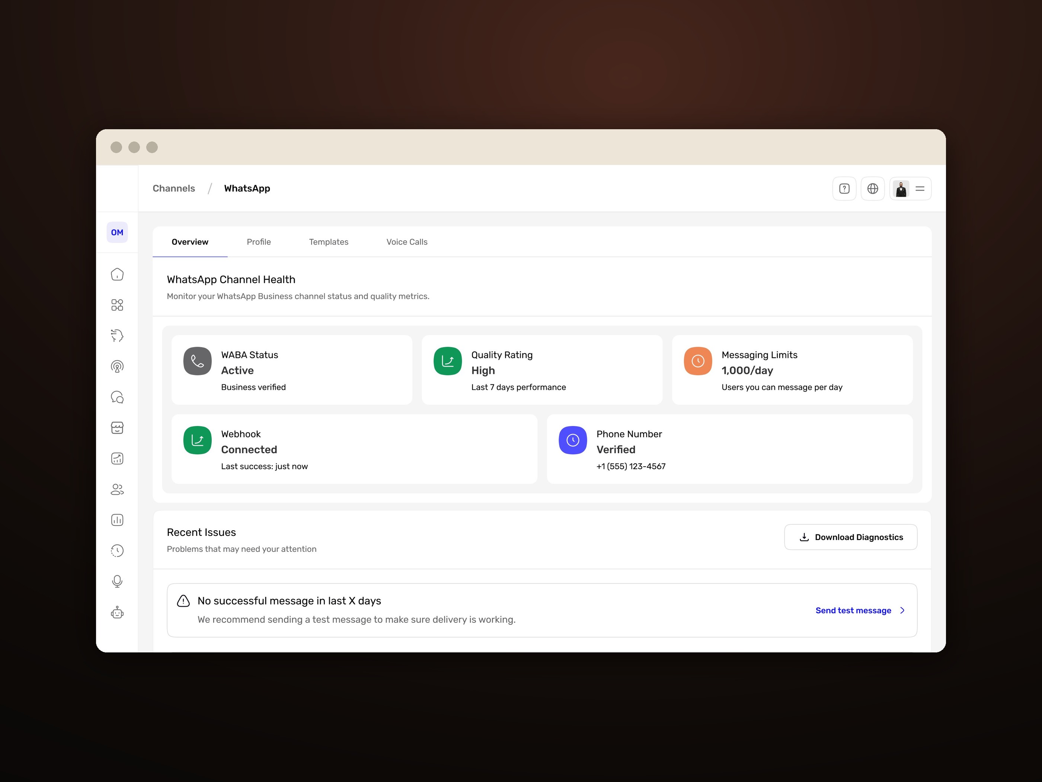Click the 'High' rating value
The width and height of the screenshot is (1042, 782).
tap(483, 371)
